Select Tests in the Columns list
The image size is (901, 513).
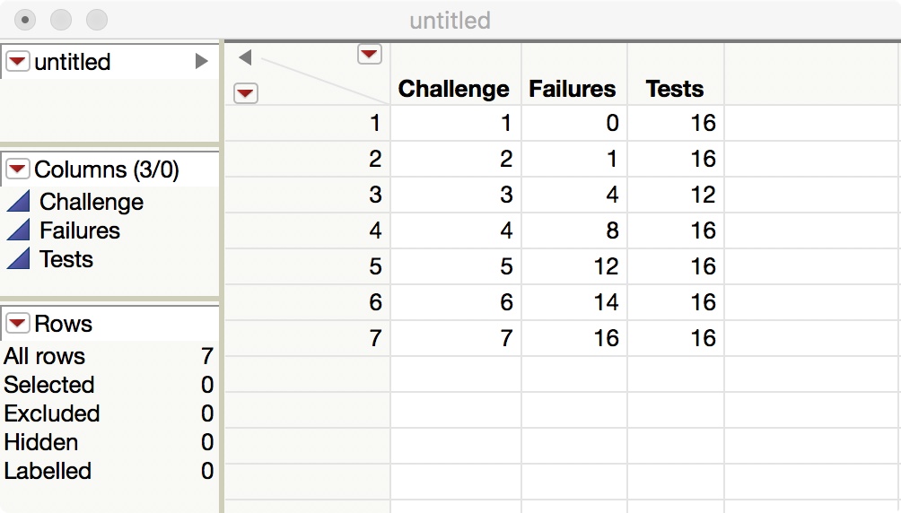coord(66,259)
